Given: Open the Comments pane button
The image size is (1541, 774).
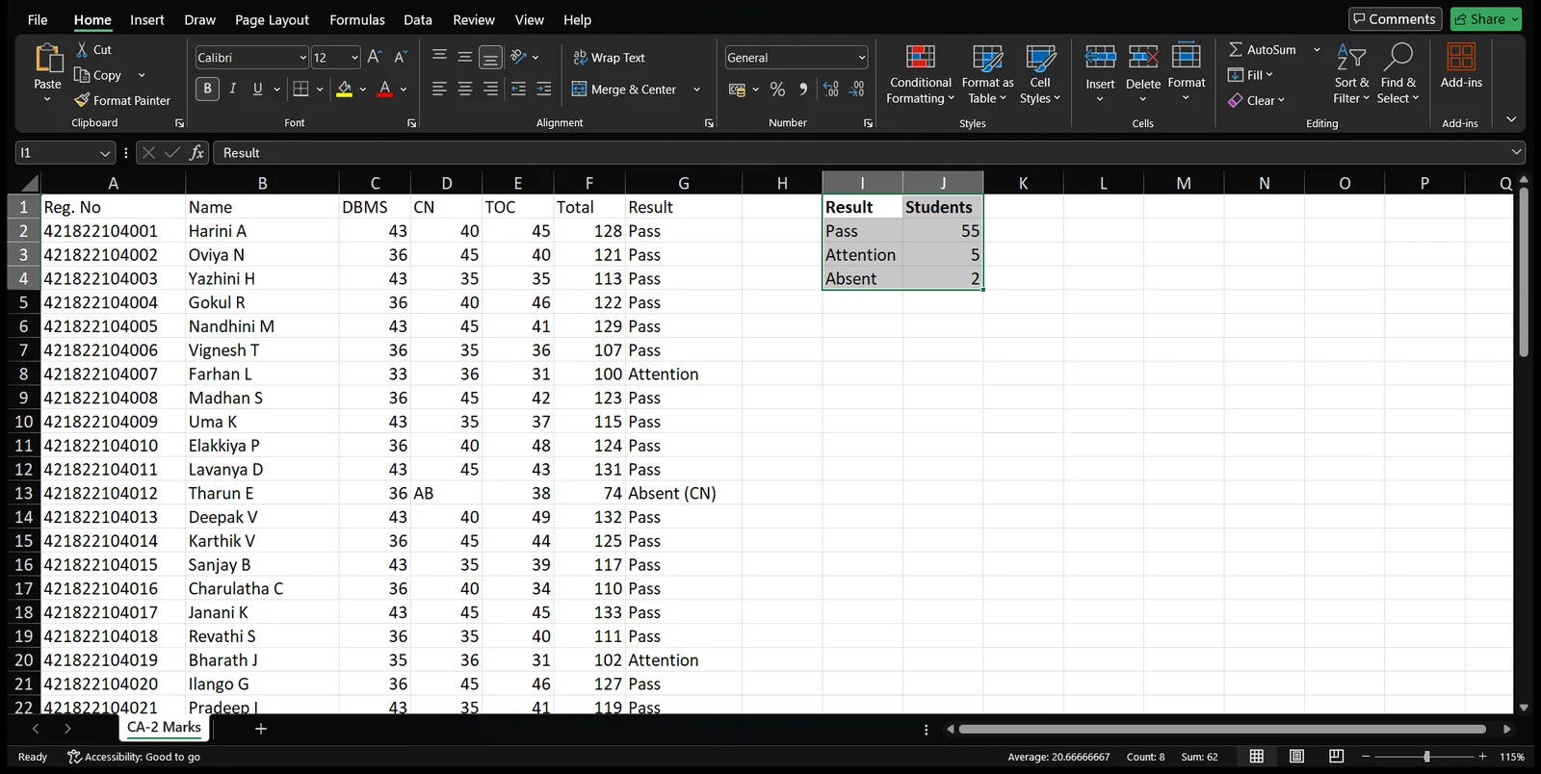Looking at the screenshot, I should [x=1395, y=19].
